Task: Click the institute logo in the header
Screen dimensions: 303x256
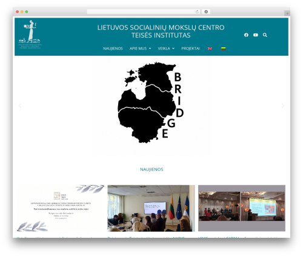Action: coord(30,34)
